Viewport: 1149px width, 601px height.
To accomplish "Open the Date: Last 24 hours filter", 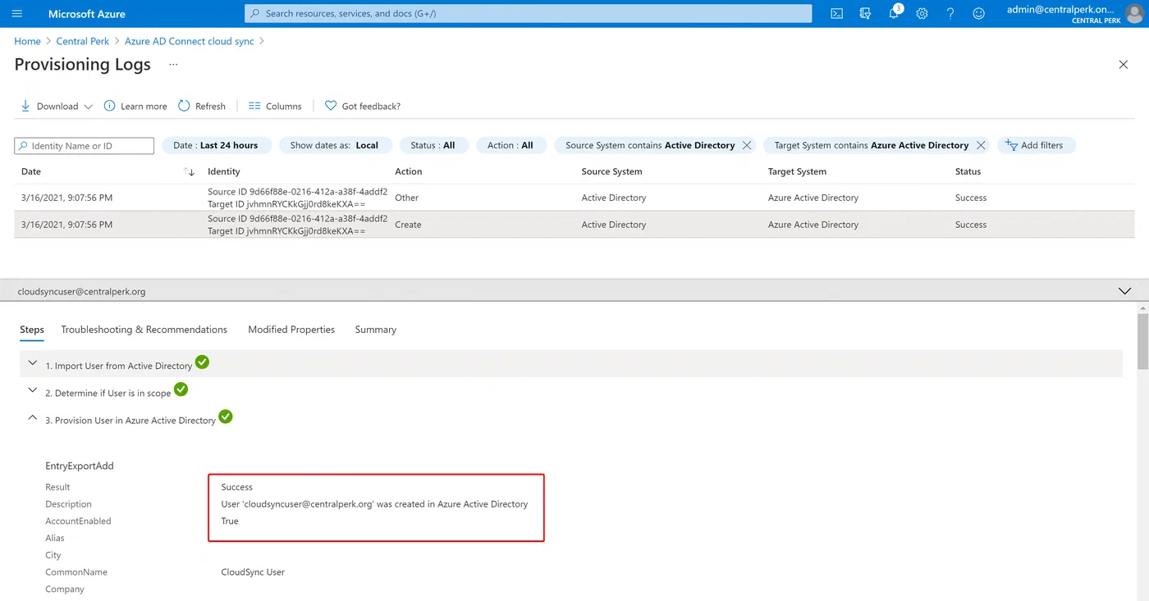I will click(x=216, y=145).
